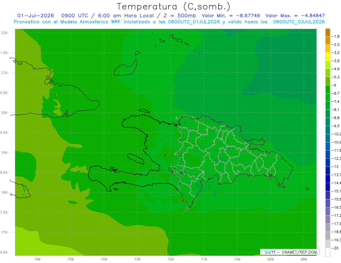Click the "-8.1" colorbar value
341x263 pixels.
[x=335, y=110]
